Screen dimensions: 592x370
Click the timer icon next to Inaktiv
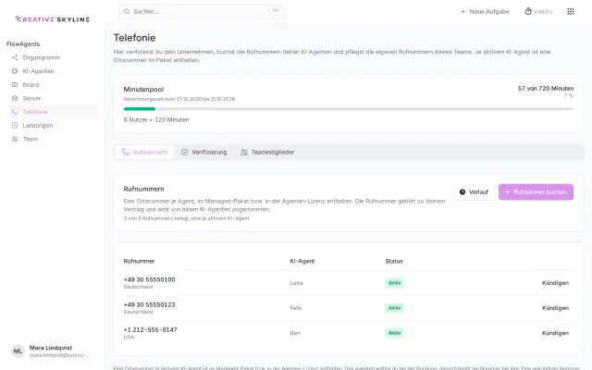tap(528, 12)
